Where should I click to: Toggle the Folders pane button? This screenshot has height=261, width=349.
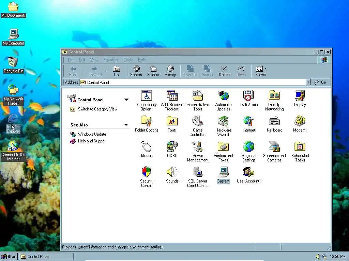(153, 71)
